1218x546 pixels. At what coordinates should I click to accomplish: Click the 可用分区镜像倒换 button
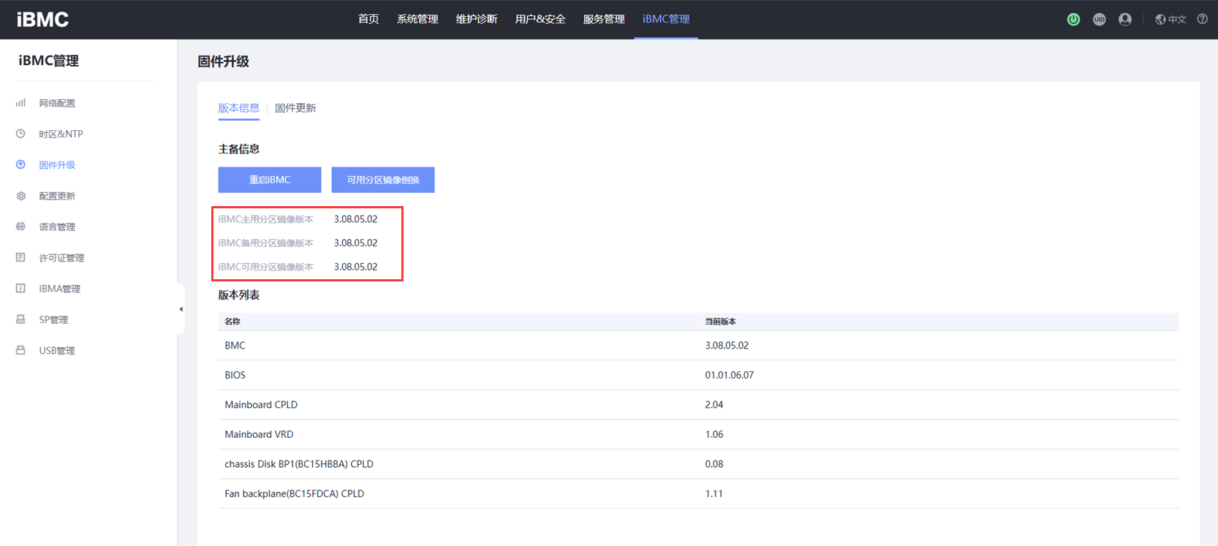coord(382,180)
